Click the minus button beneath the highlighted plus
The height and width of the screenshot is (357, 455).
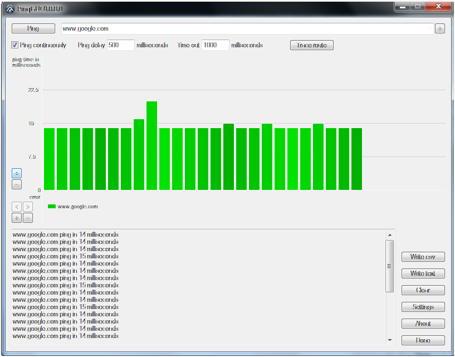[17, 184]
